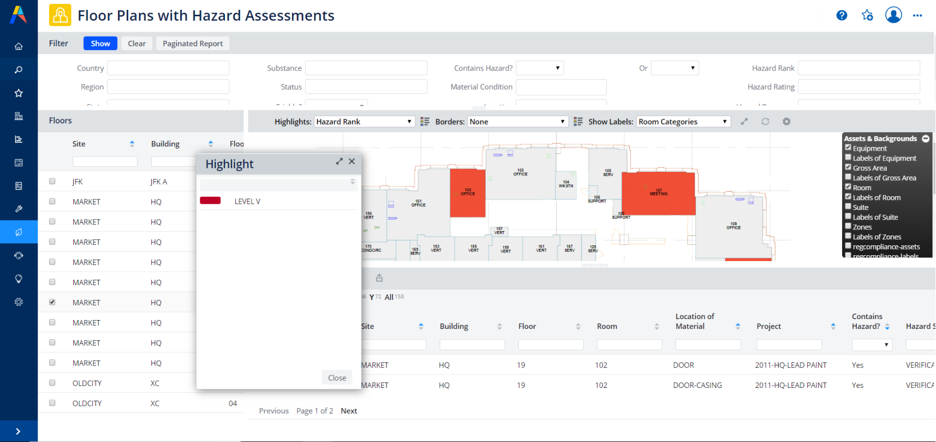Go to Next results page
936x442 pixels.
click(348, 411)
